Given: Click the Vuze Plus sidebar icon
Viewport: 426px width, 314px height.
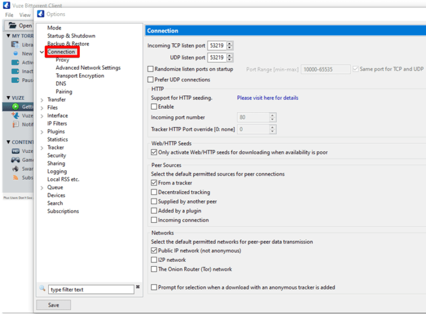Looking at the screenshot, I should (x=15, y=115).
